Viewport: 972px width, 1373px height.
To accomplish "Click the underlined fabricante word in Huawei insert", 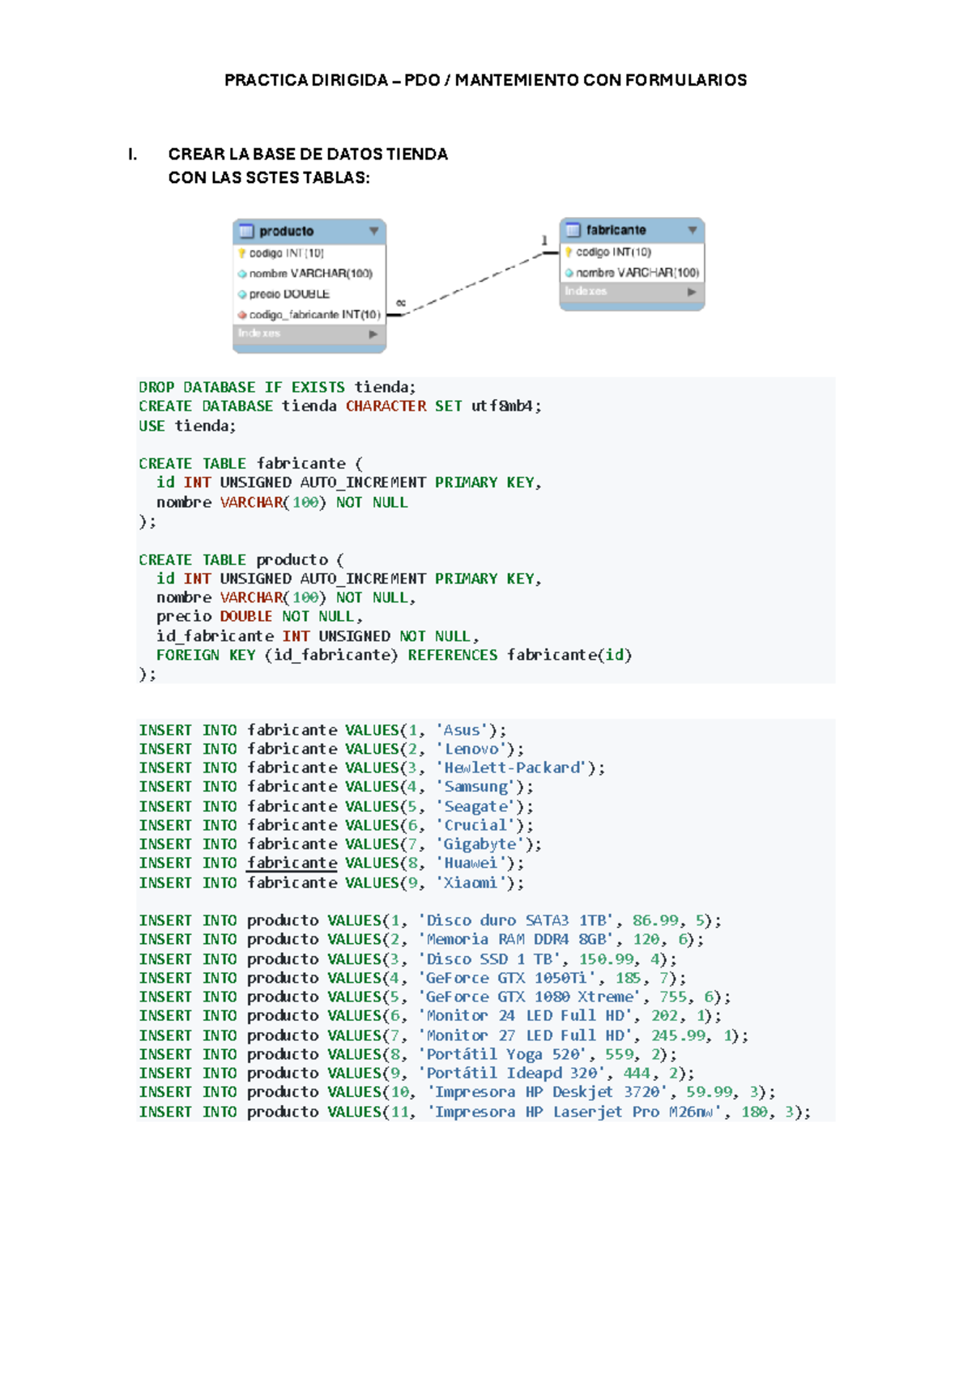I will click(x=292, y=863).
